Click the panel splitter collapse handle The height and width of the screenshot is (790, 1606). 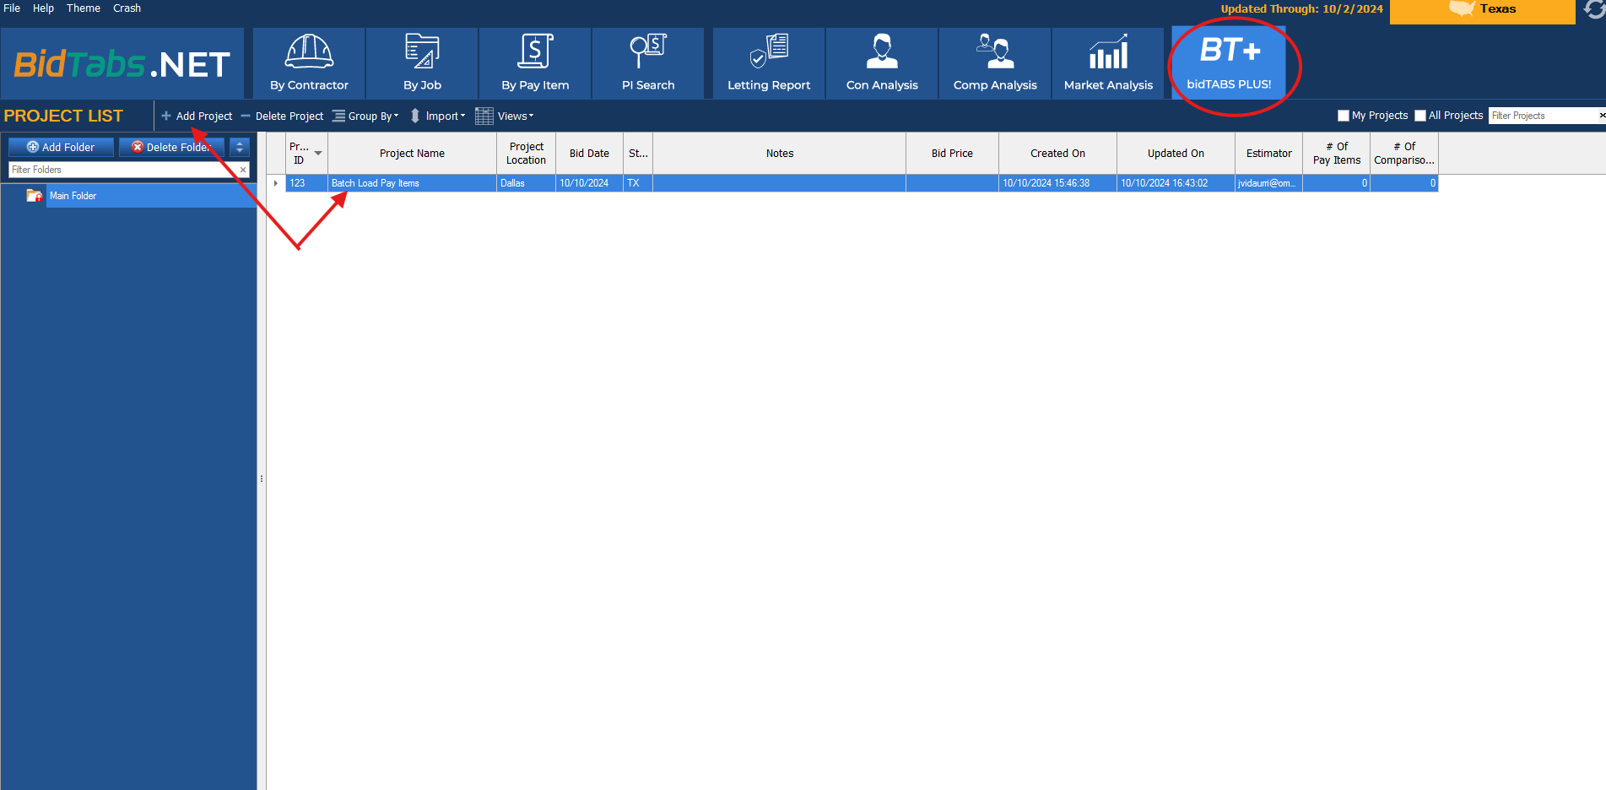pos(262,479)
